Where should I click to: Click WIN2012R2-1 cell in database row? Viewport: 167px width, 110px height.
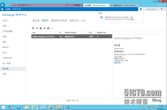coord(70,37)
